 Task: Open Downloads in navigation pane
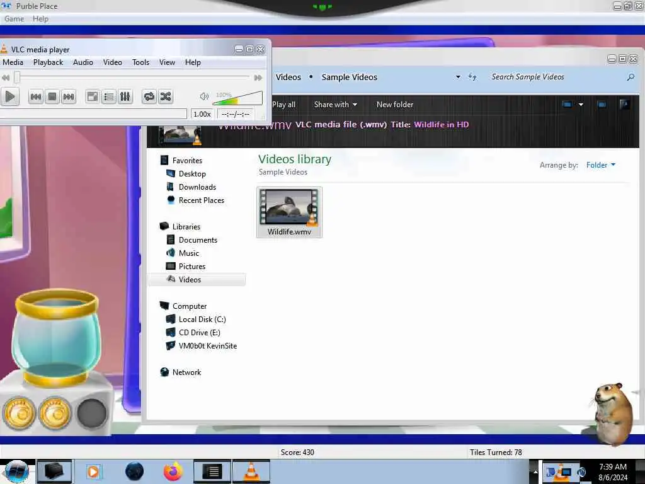(197, 187)
